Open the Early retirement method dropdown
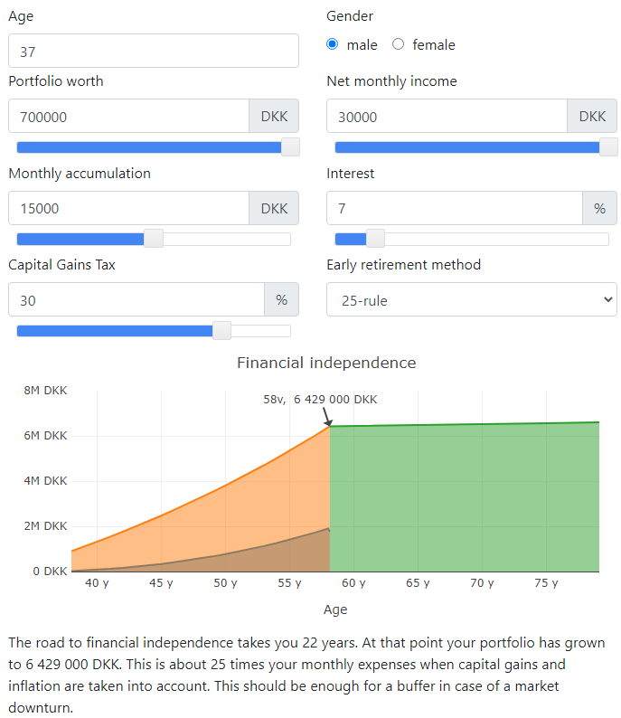621x718 pixels. pyautogui.click(x=471, y=299)
